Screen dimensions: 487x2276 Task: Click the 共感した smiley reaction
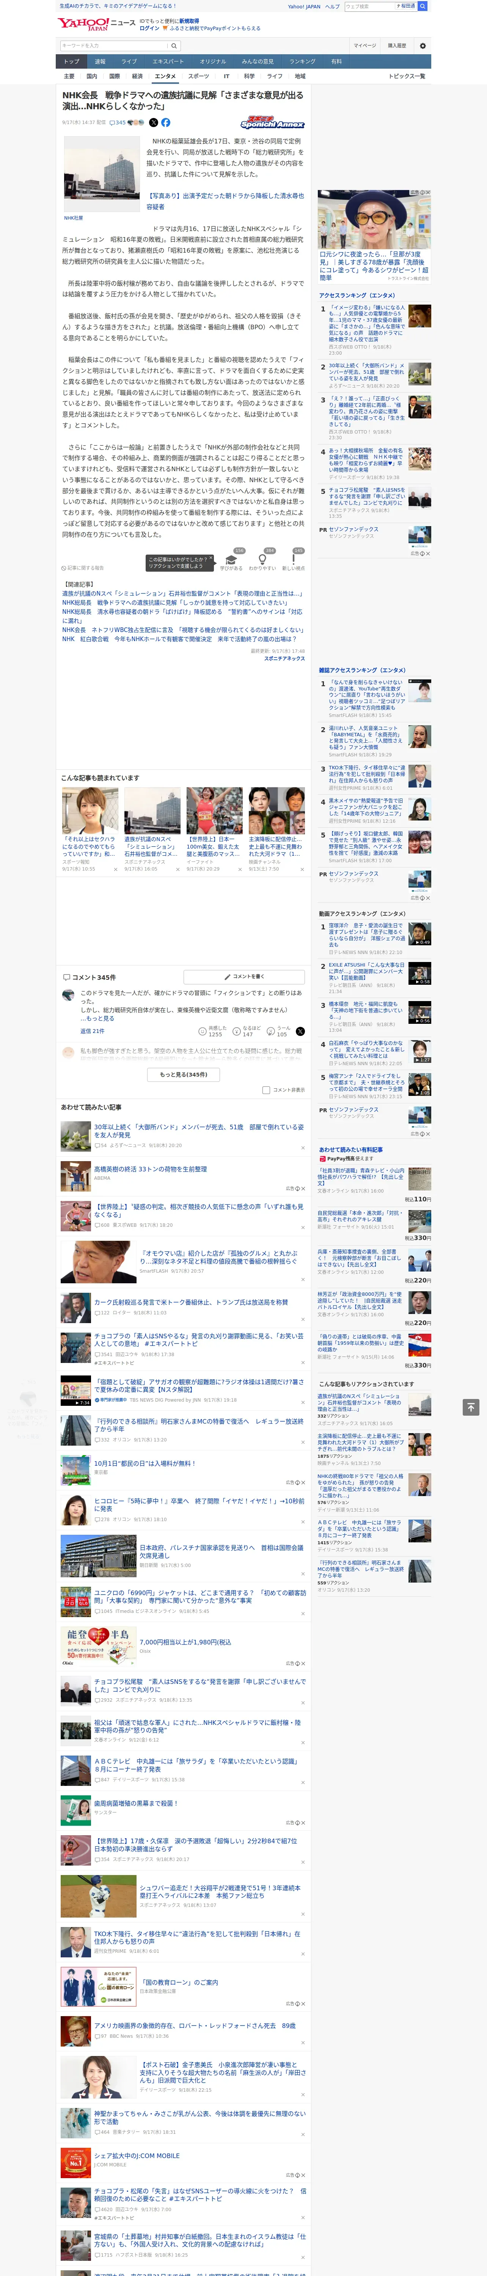(203, 1031)
